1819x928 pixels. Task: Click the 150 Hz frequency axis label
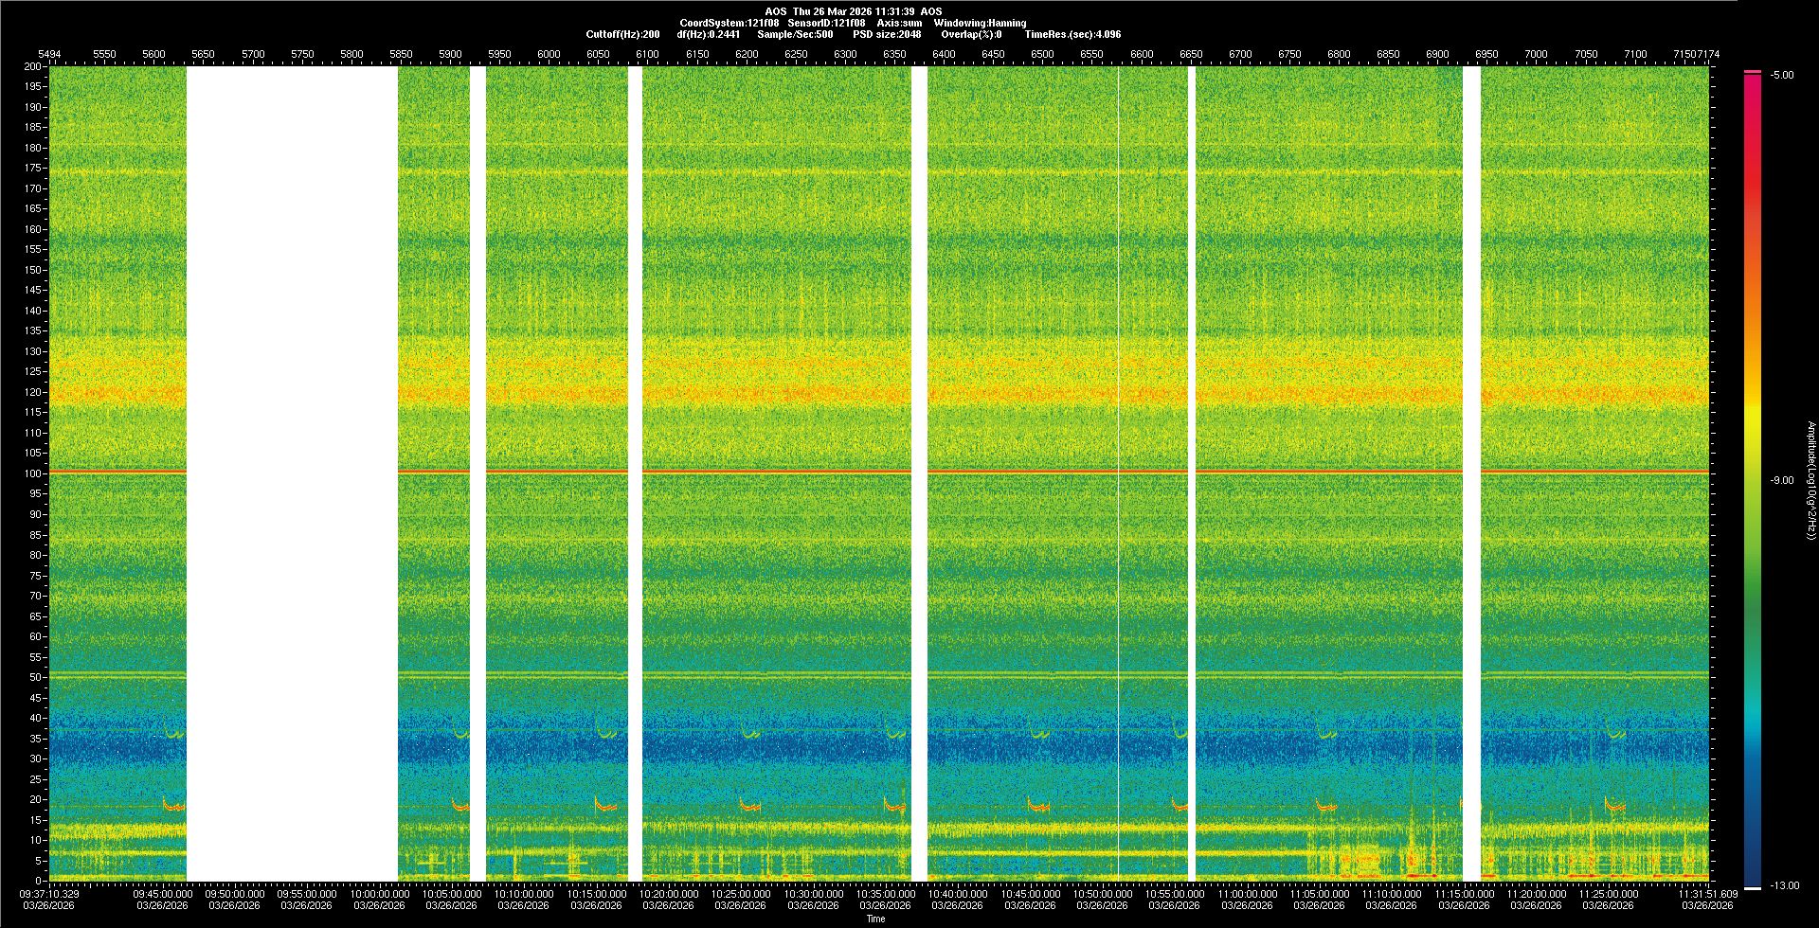(33, 270)
